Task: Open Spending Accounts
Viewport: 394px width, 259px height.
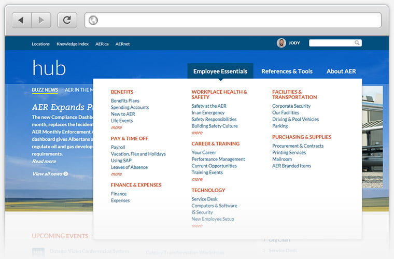Action: [x=130, y=107]
